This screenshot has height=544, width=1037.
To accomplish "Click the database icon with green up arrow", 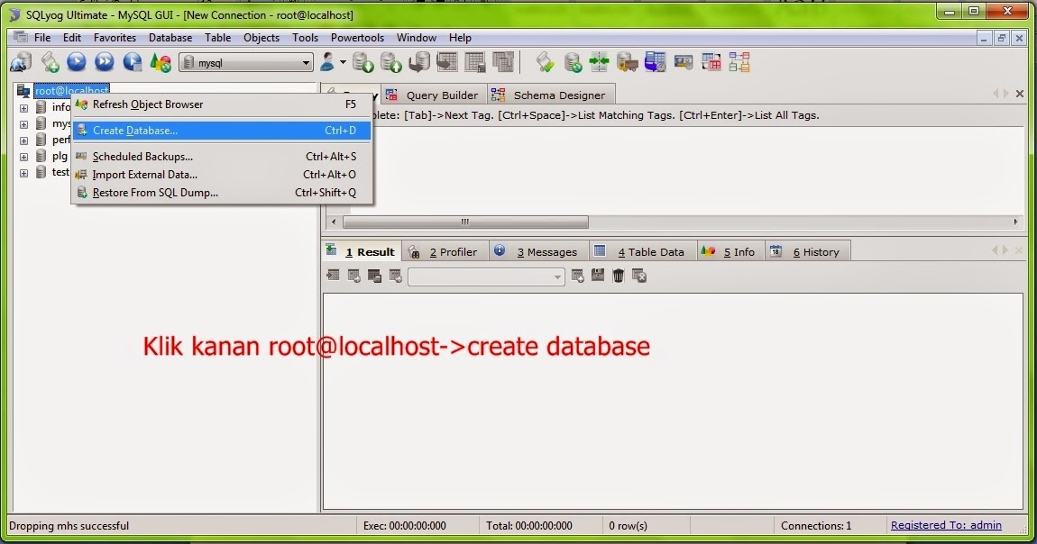I will pyautogui.click(x=390, y=62).
